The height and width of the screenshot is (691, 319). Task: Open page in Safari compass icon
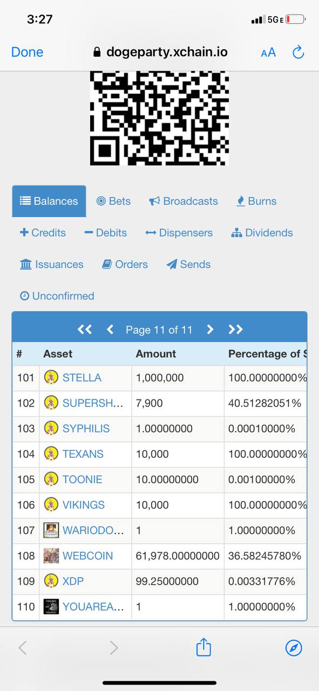coord(294,648)
